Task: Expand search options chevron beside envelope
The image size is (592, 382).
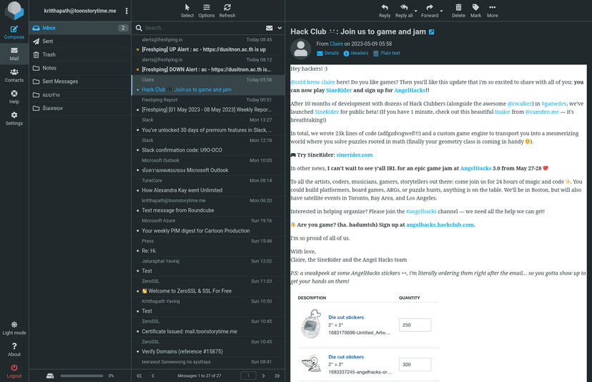Action: (280, 28)
